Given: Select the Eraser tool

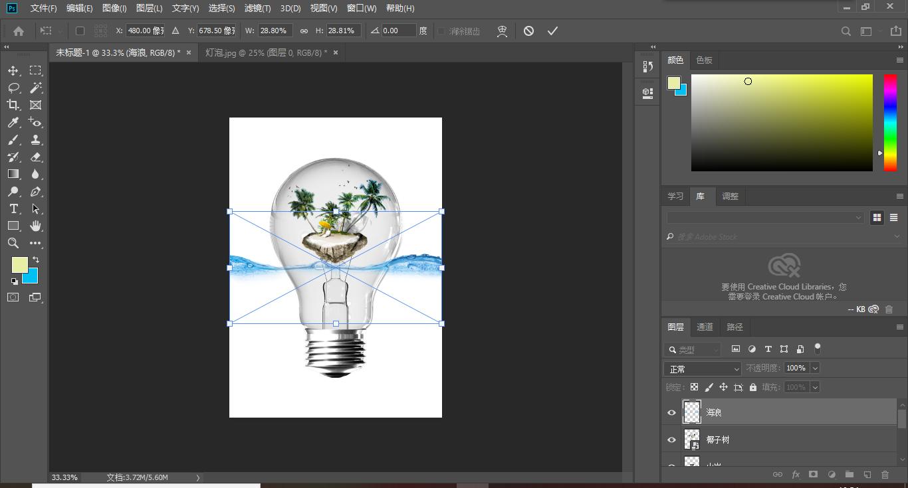Looking at the screenshot, I should (x=36, y=157).
